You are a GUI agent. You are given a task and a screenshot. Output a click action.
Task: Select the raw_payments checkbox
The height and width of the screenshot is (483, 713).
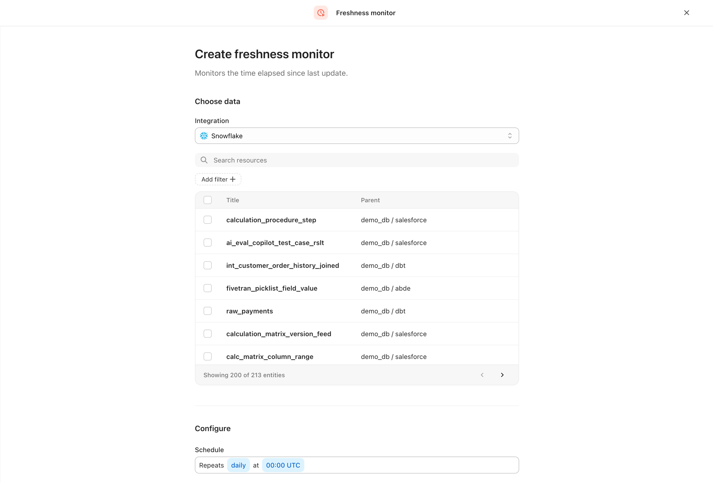pos(208,311)
